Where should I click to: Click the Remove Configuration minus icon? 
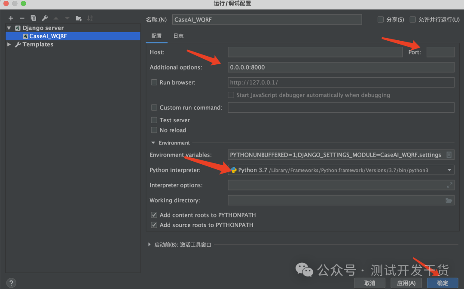coord(21,18)
